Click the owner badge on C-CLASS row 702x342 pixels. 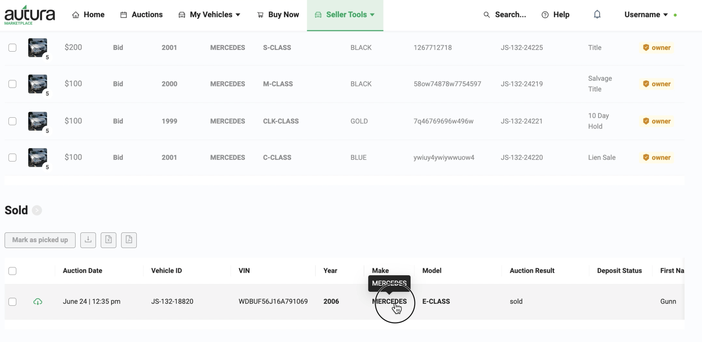(657, 157)
